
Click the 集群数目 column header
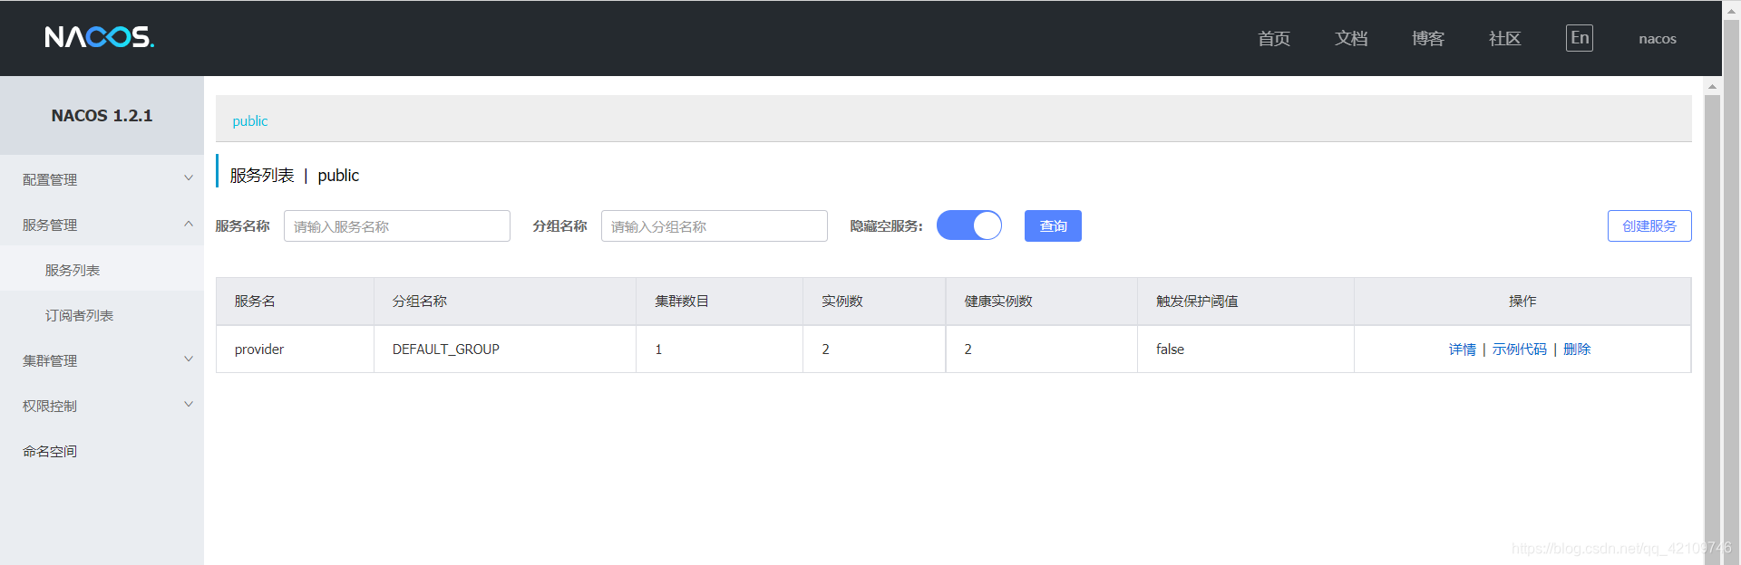[720, 301]
